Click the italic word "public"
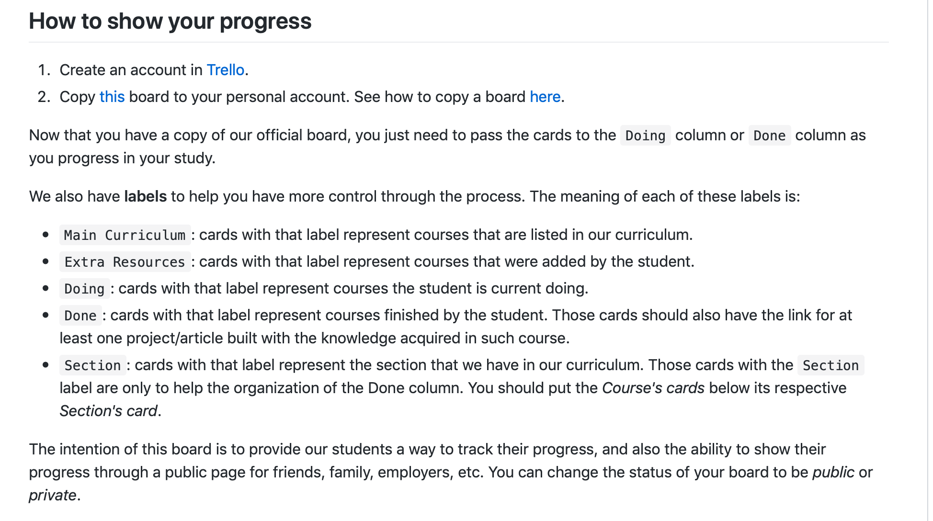The height and width of the screenshot is (521, 933). tap(833, 472)
